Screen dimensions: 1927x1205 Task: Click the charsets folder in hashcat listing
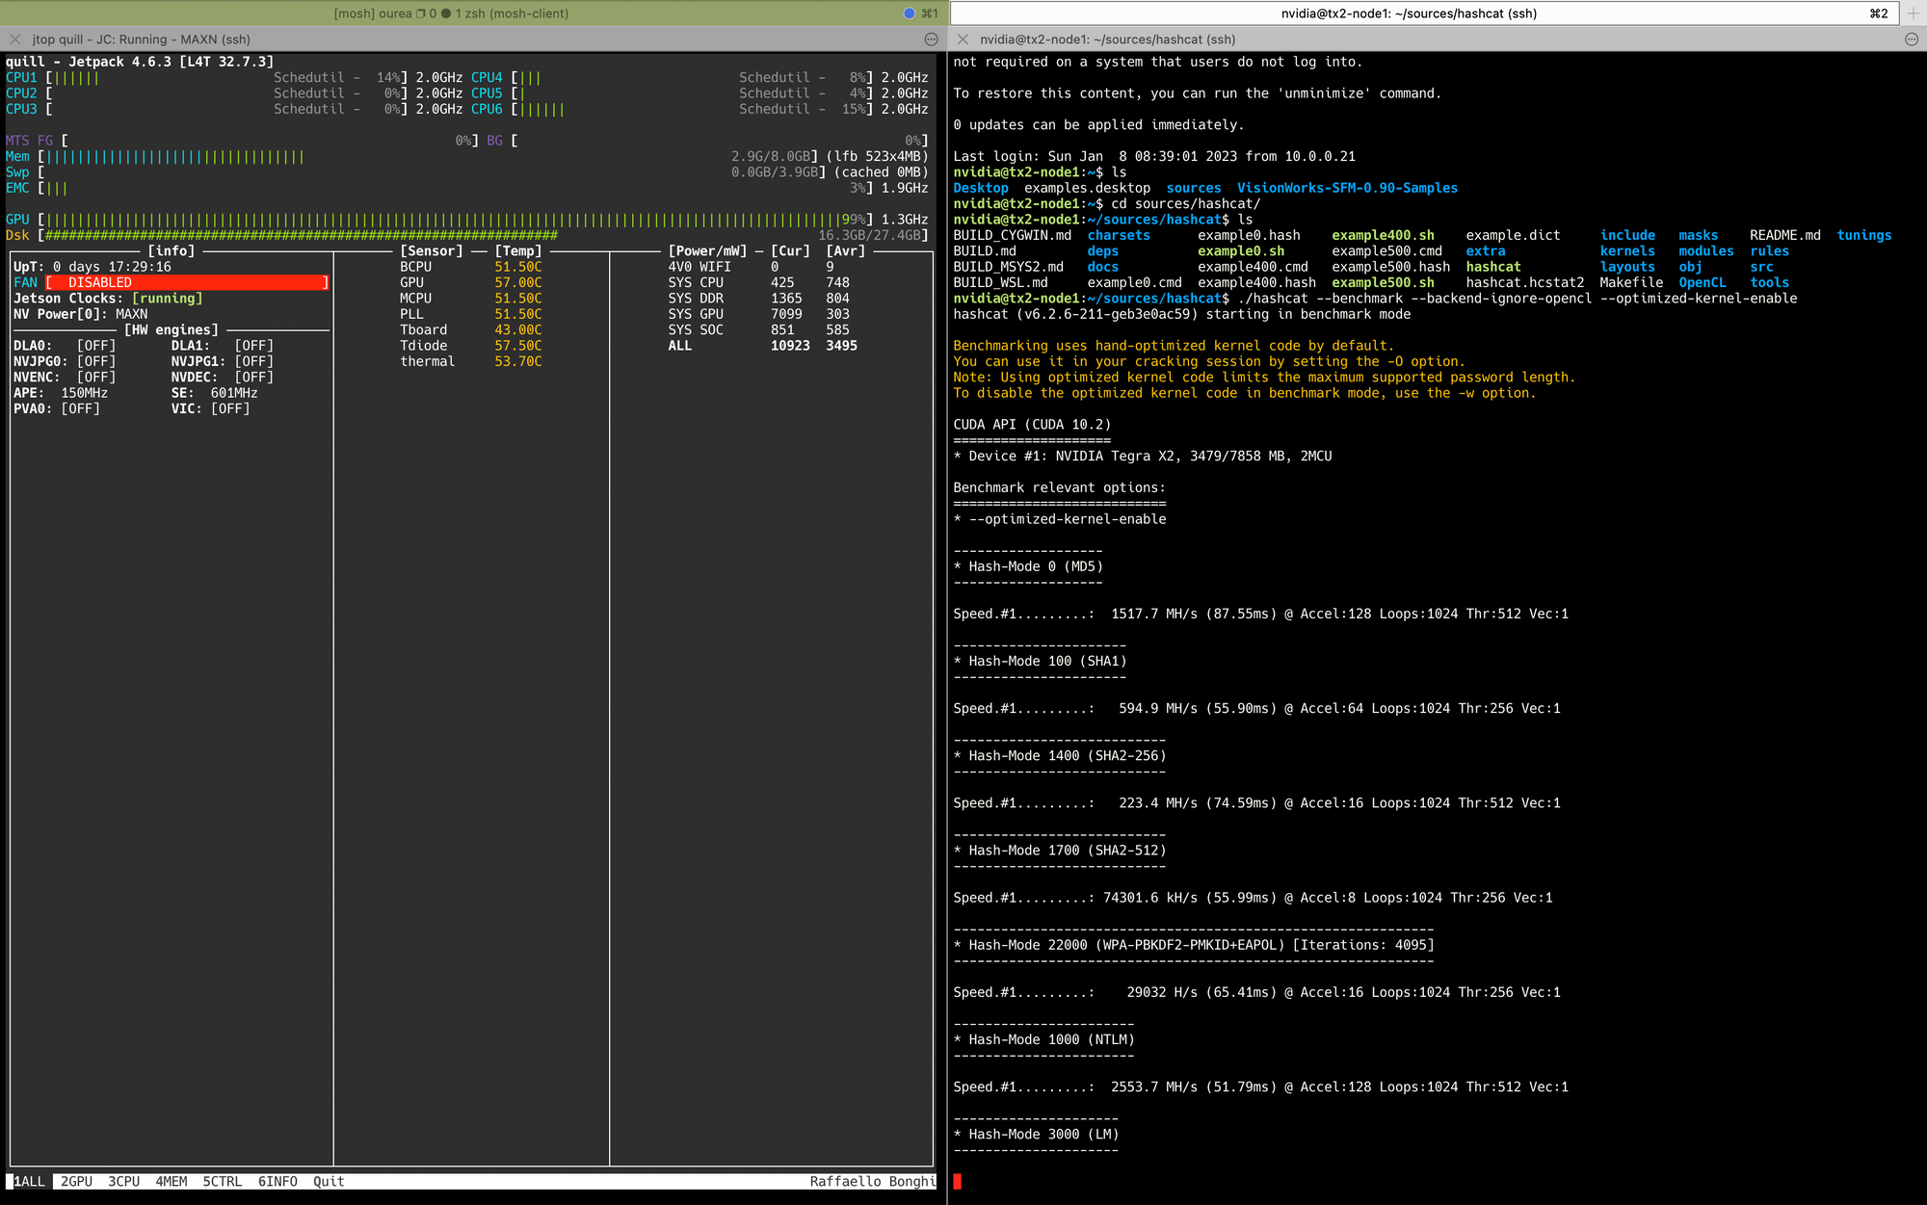coord(1119,235)
